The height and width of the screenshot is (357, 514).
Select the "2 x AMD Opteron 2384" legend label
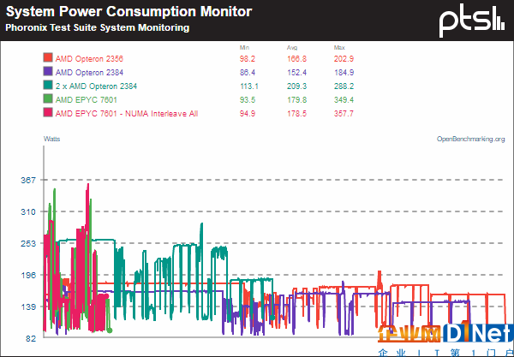click(x=96, y=86)
